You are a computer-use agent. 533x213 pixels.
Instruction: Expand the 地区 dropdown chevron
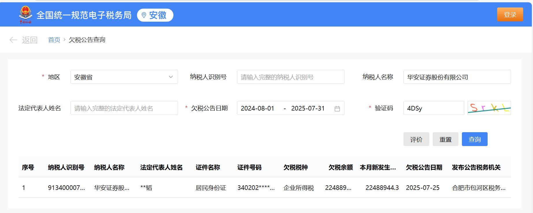click(171, 77)
